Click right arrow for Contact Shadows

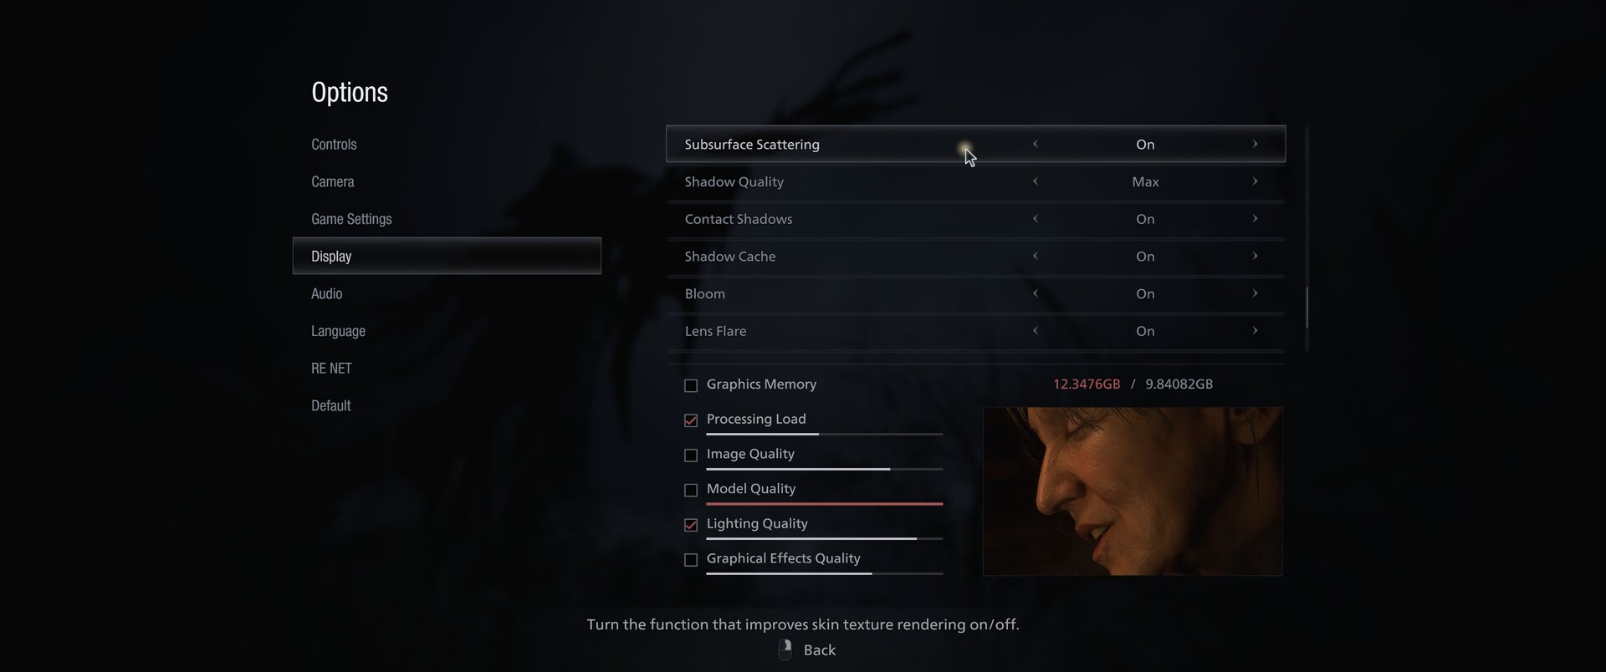click(1255, 219)
